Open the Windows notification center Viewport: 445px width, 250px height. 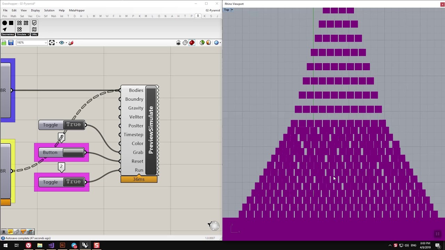(x=438, y=245)
